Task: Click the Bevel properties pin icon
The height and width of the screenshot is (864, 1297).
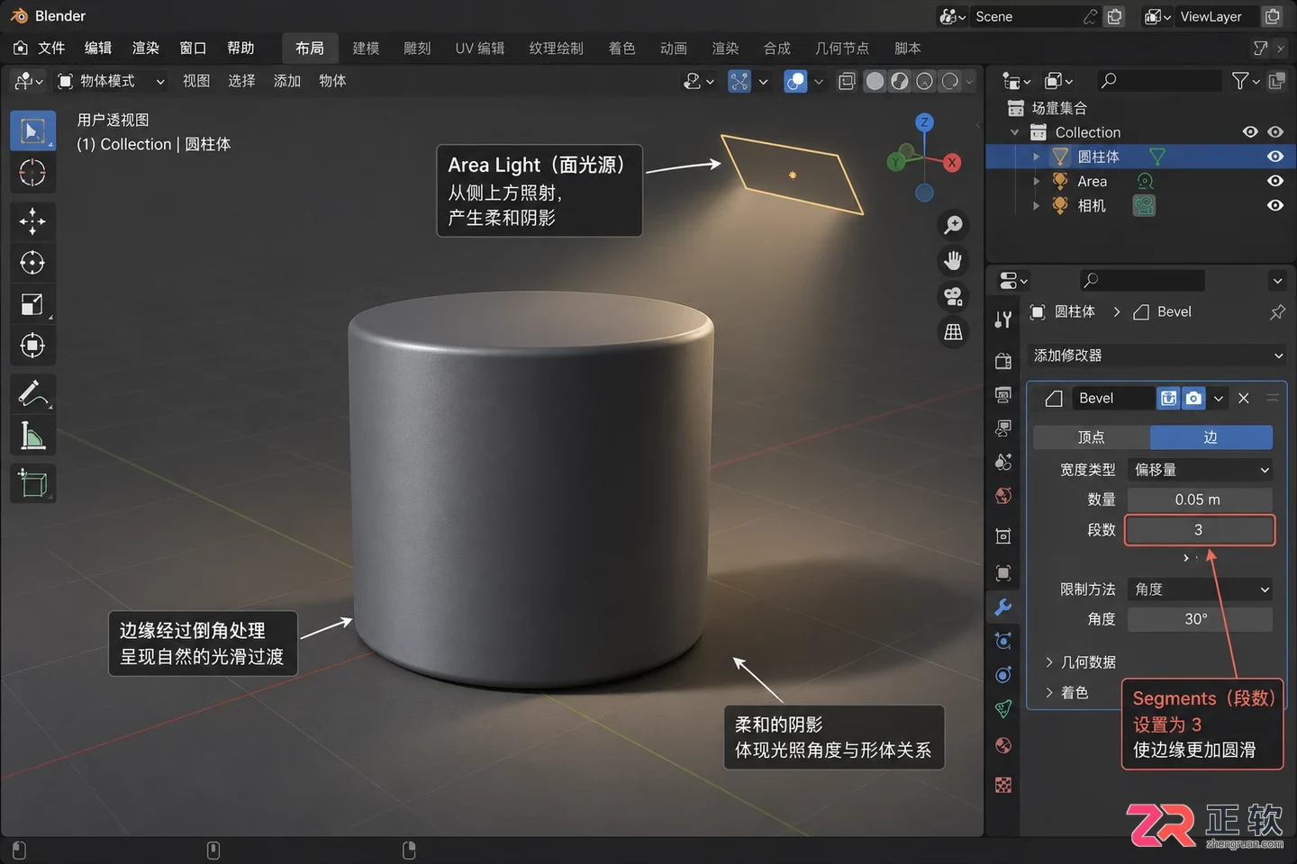Action: point(1277,312)
